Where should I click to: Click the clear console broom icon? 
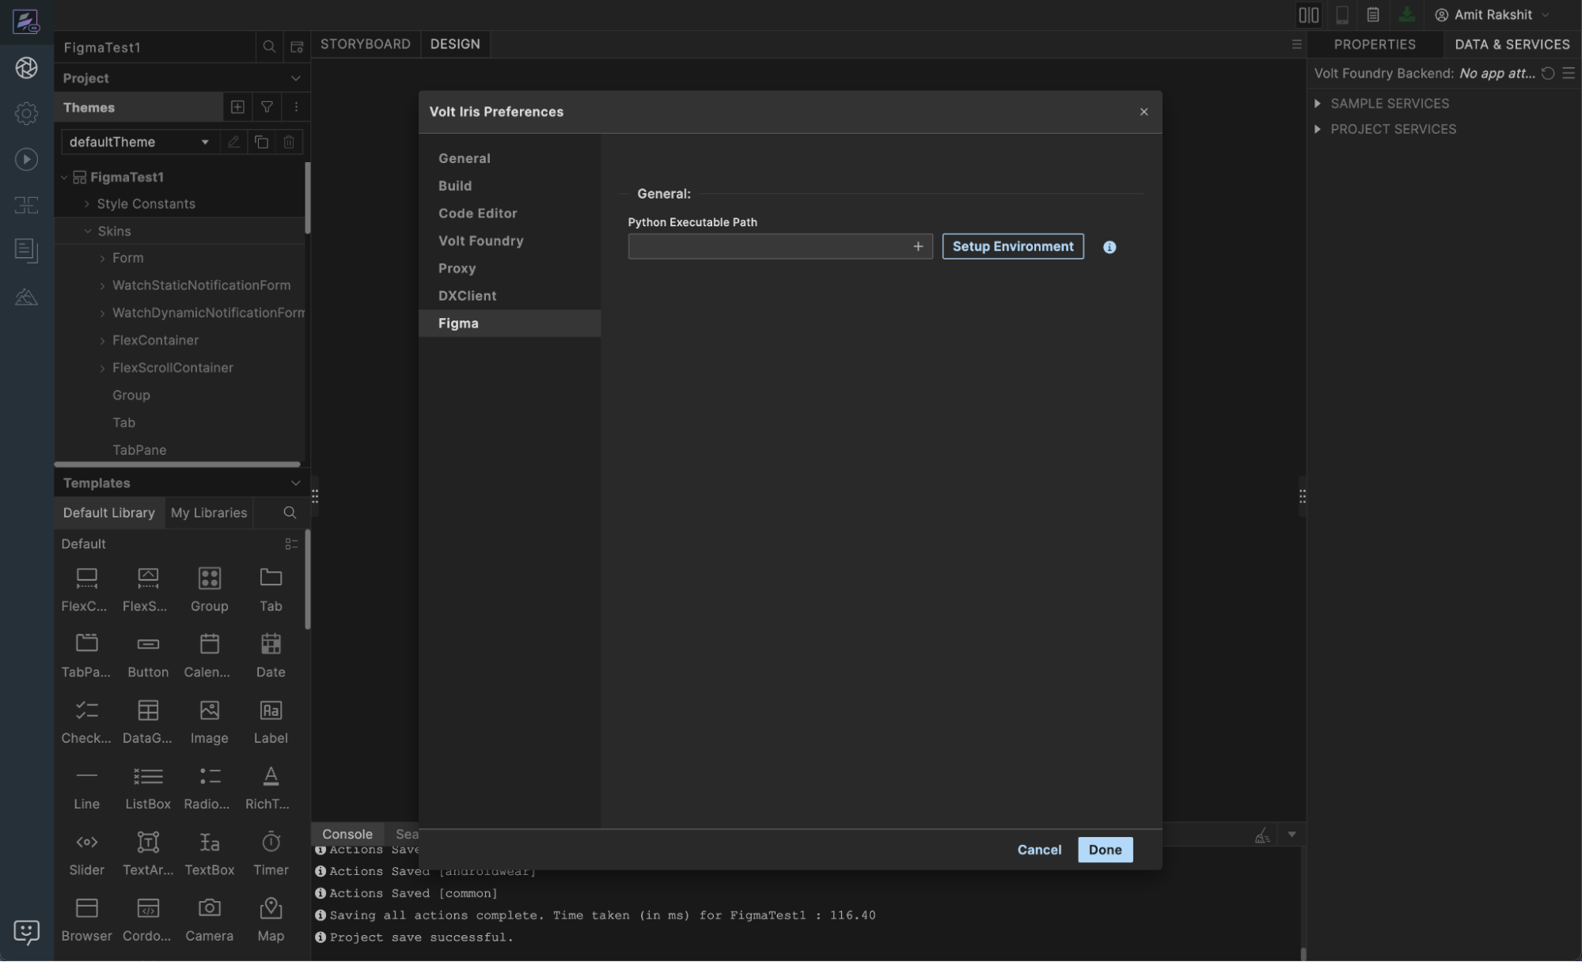point(1262,835)
